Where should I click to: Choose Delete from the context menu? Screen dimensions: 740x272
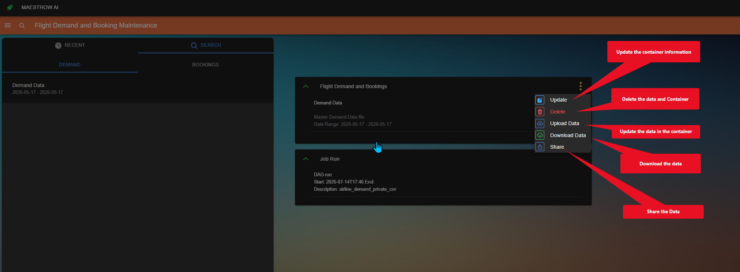(563, 112)
